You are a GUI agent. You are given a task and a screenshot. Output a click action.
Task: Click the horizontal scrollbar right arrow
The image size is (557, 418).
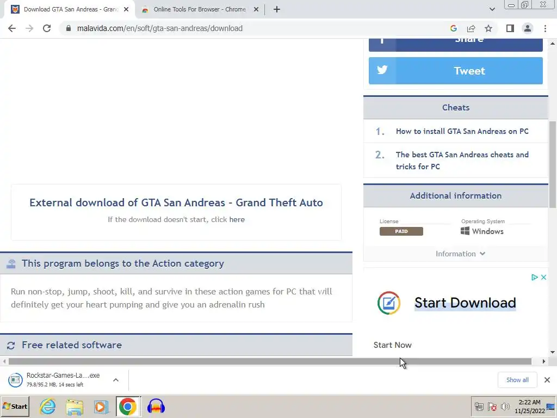(x=543, y=361)
